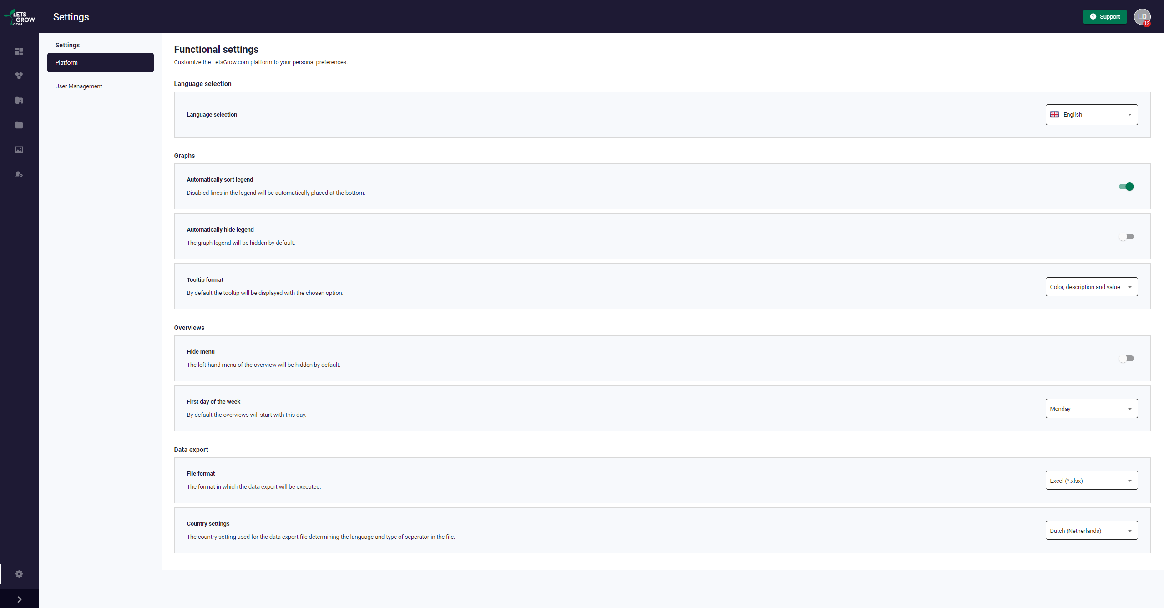Open the image gallery sidebar icon

coord(19,150)
